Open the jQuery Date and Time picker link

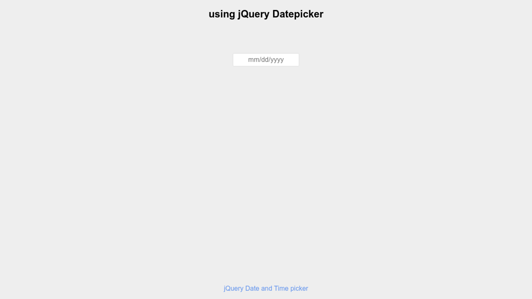pyautogui.click(x=266, y=288)
